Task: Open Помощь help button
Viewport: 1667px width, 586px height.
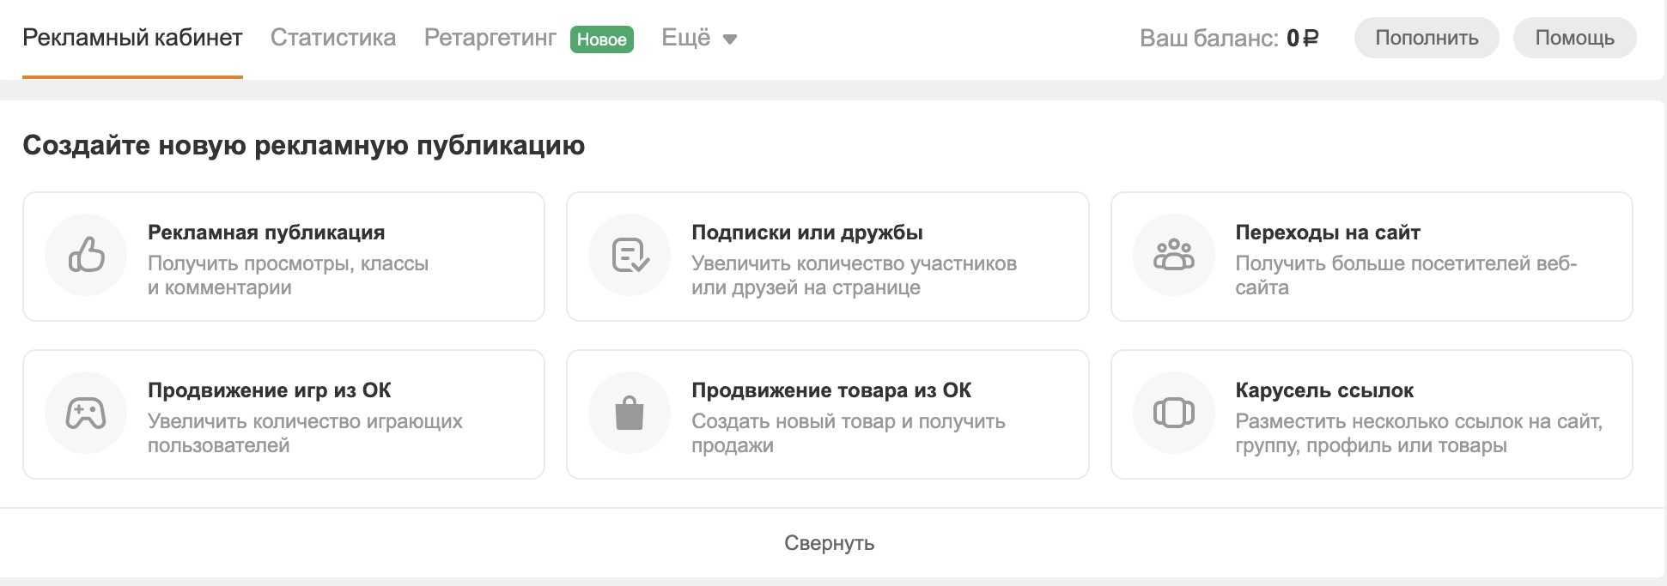Action: 1574,38
